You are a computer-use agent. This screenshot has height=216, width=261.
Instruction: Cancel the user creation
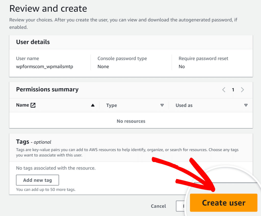[x=158, y=206]
